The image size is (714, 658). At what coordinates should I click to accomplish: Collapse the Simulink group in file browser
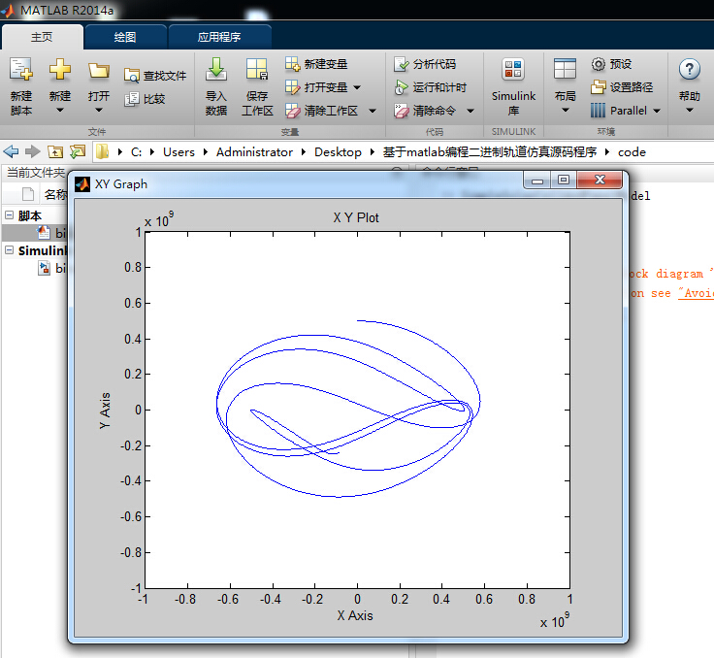coord(9,249)
